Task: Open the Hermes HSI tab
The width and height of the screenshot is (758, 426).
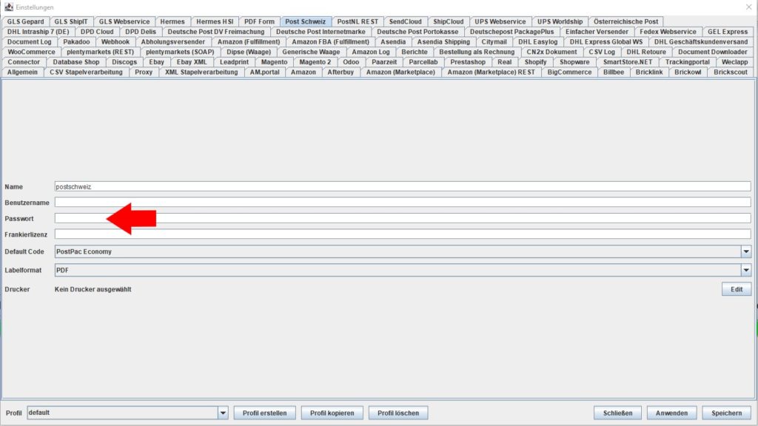Action: click(215, 21)
